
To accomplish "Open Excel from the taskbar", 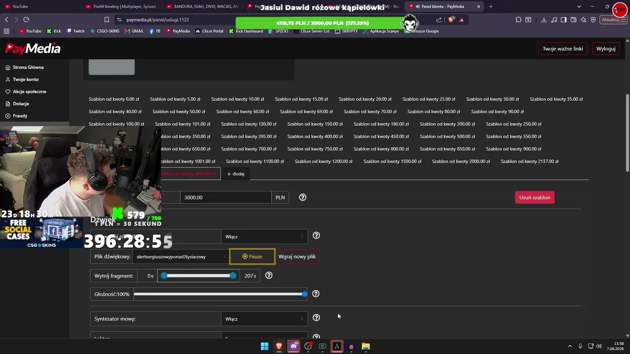I will tap(322, 346).
